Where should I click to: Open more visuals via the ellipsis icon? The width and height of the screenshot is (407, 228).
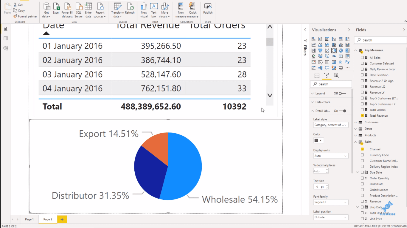tap(347, 67)
